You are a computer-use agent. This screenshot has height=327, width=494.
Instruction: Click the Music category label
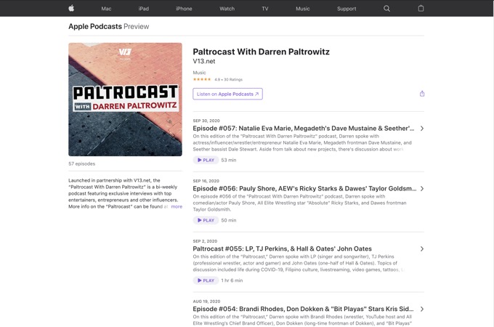[x=199, y=73]
